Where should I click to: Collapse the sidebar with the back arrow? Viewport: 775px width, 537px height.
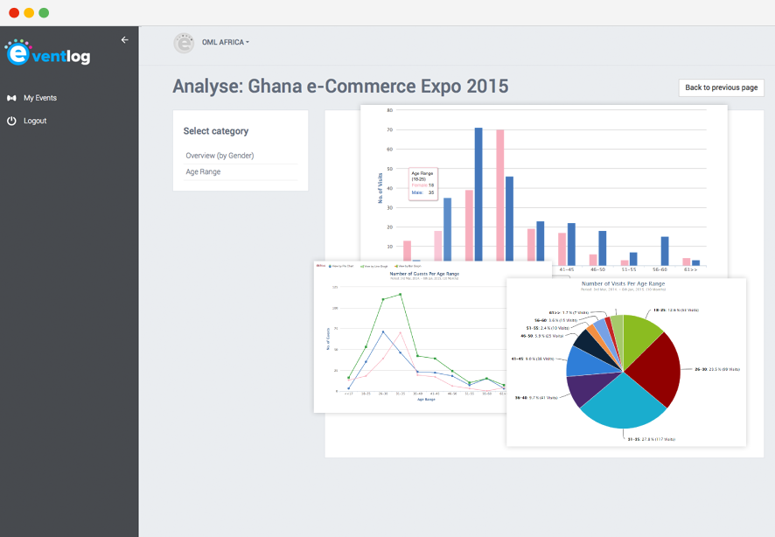(x=124, y=40)
